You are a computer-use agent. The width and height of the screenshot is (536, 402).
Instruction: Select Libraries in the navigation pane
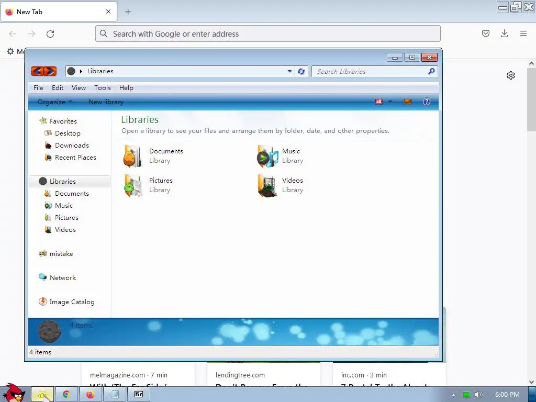pos(70,181)
